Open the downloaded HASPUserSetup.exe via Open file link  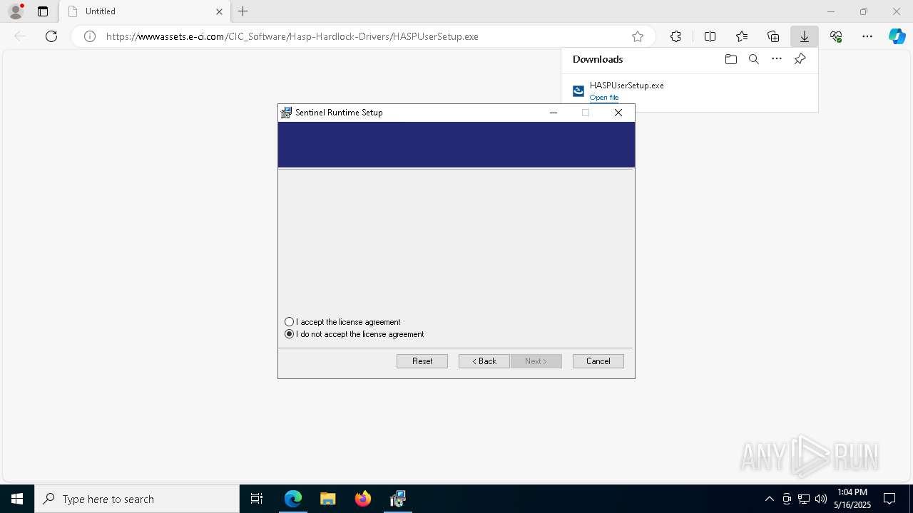click(x=604, y=98)
